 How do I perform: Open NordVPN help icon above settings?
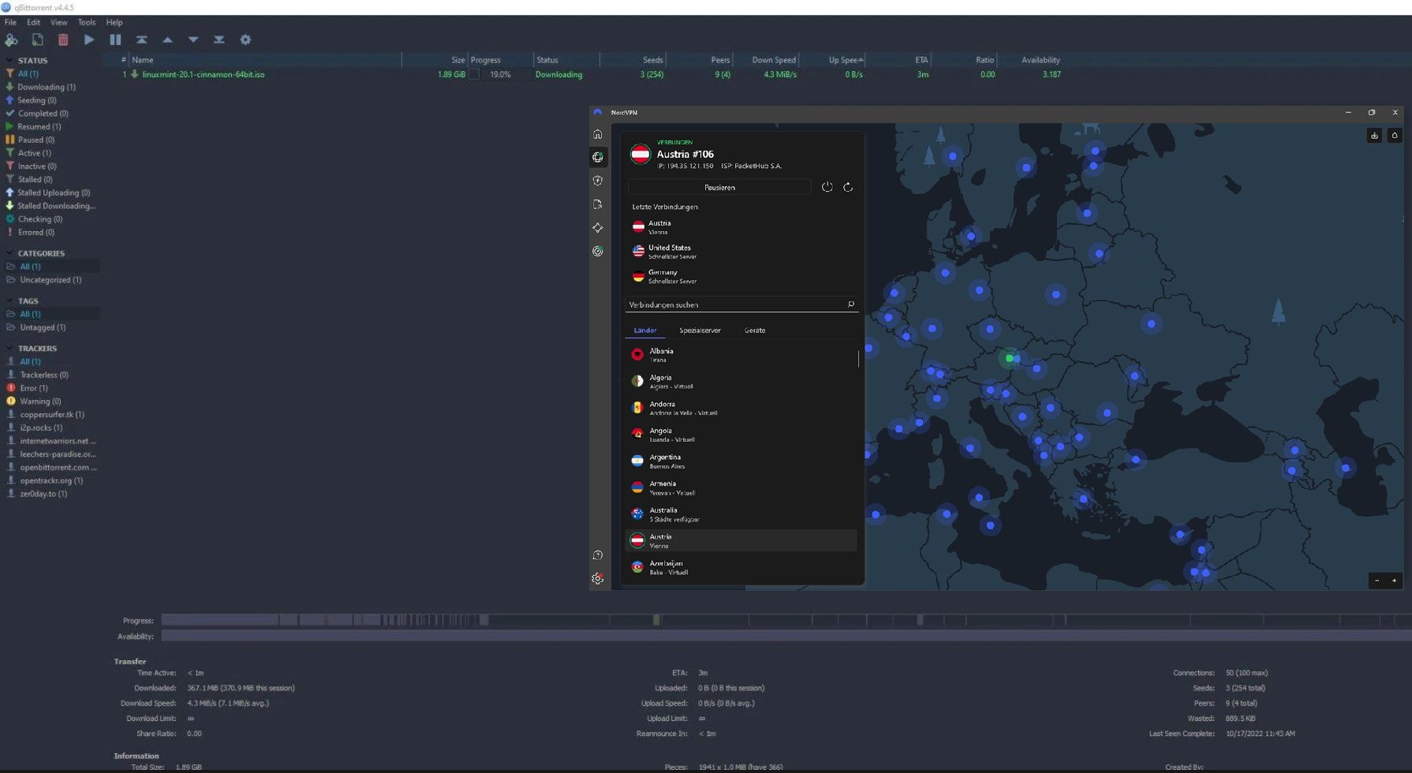(598, 555)
